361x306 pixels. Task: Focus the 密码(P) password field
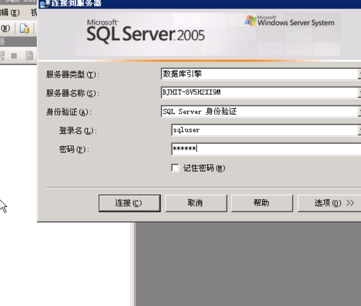(266, 149)
